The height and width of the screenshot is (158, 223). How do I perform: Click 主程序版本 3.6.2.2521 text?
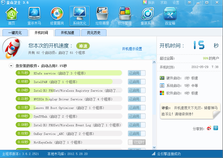click(x=20, y=154)
